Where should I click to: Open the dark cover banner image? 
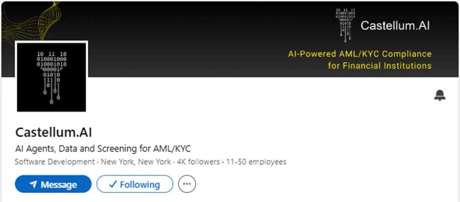click(x=230, y=39)
